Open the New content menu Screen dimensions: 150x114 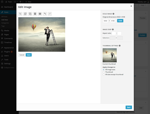click(28, 2)
